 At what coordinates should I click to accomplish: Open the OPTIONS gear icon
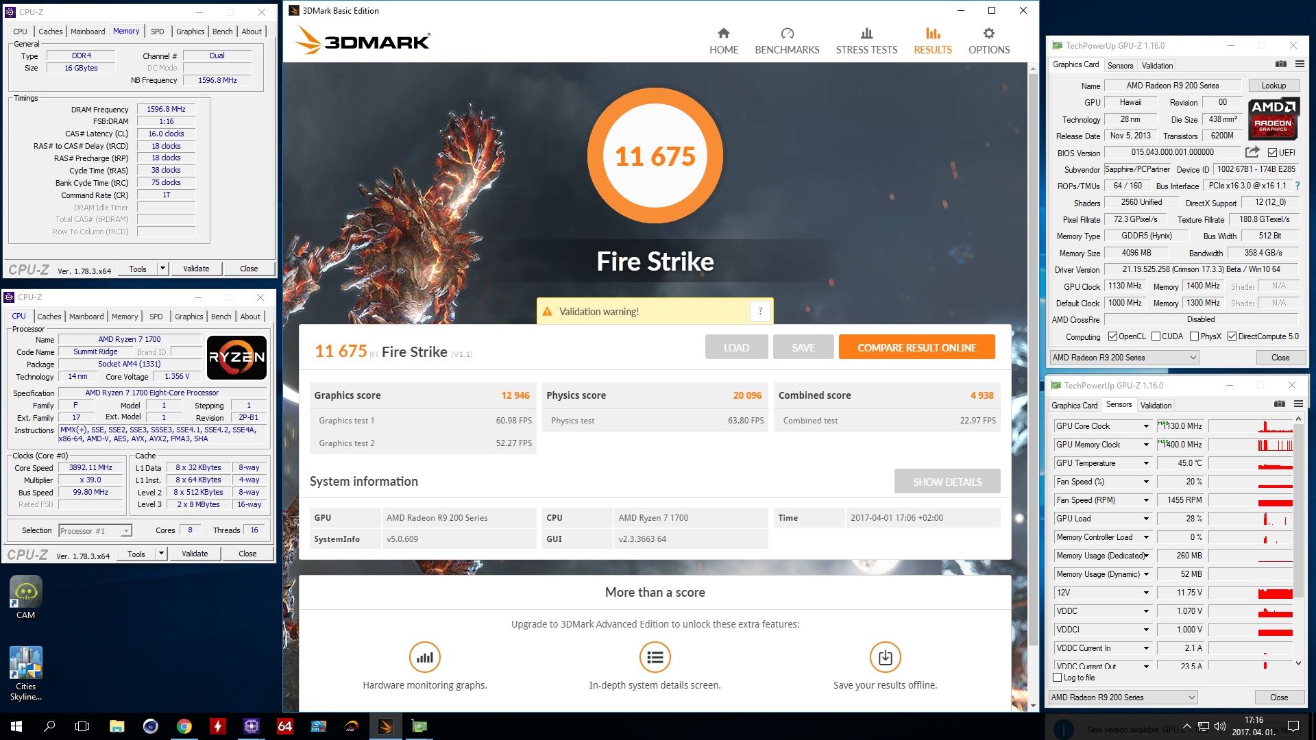point(988,33)
